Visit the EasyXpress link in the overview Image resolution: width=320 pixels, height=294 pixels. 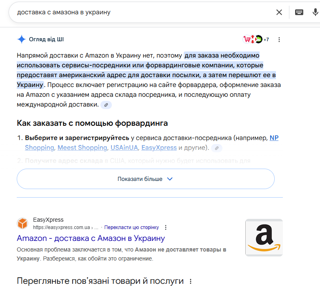tap(159, 148)
